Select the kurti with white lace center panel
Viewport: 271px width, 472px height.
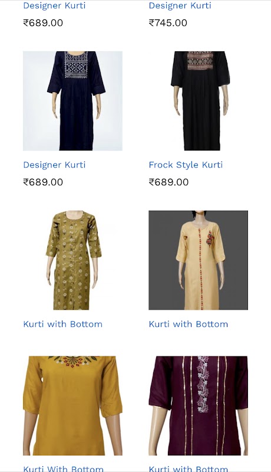(x=199, y=405)
